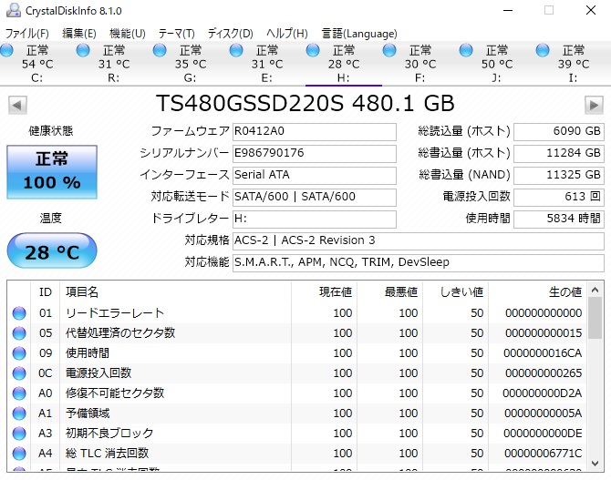
Task: Click the status orb for drive G:
Action: point(160,51)
